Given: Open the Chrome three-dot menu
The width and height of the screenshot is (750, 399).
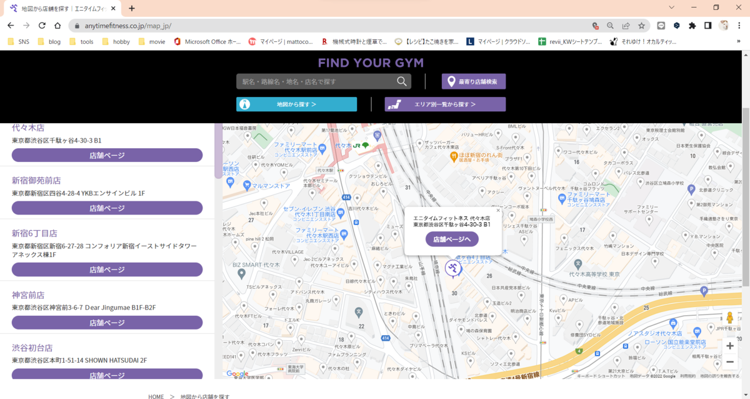Looking at the screenshot, I should (739, 26).
